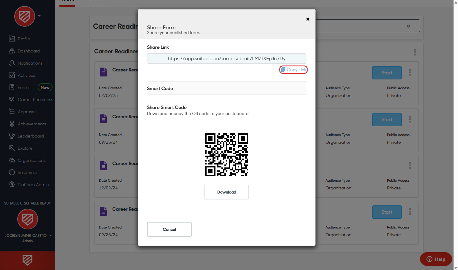The width and height of the screenshot is (458, 270).
Task: Open Organizations people icon
Action: [x=12, y=160]
